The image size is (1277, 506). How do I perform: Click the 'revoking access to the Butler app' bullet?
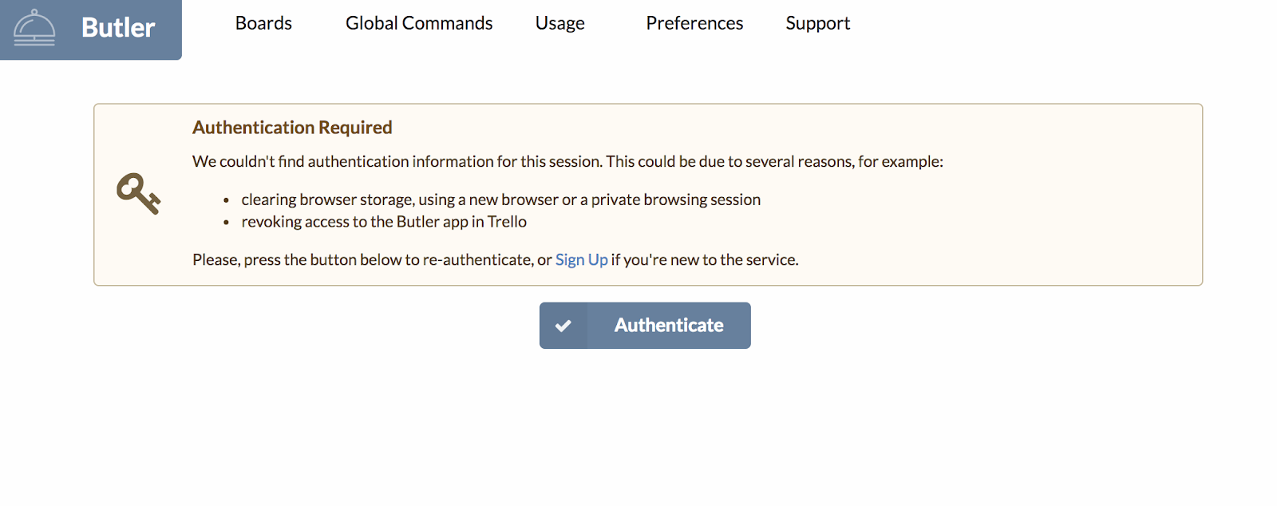(384, 222)
